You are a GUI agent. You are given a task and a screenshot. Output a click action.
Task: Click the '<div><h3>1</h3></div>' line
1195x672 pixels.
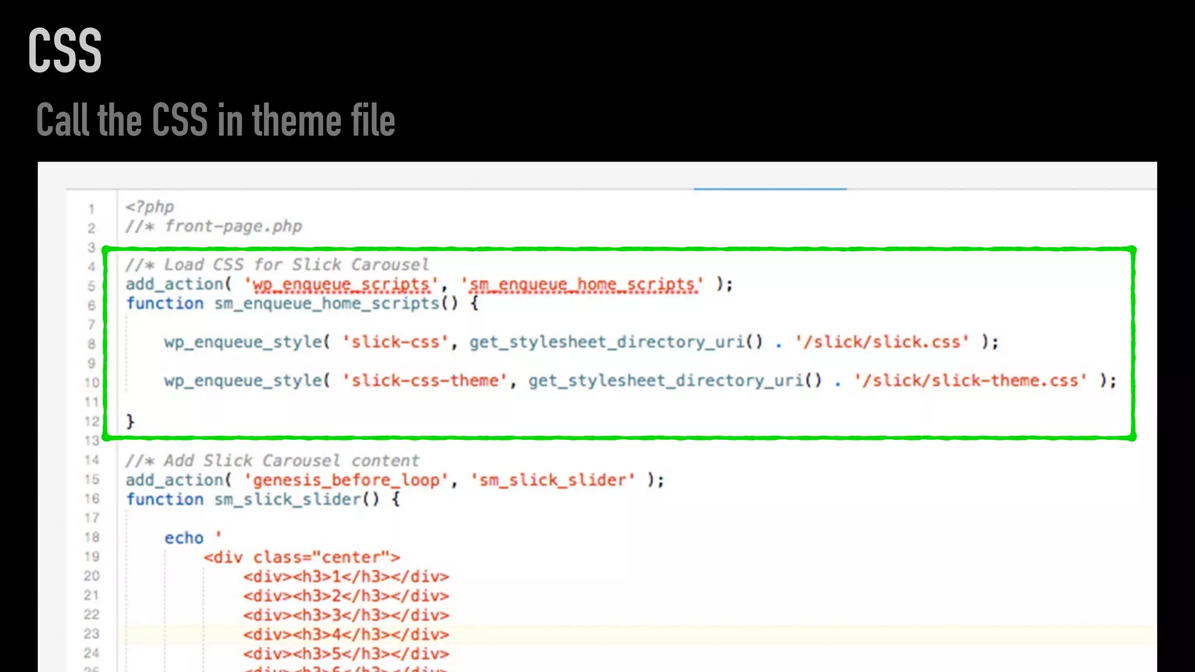(x=347, y=576)
